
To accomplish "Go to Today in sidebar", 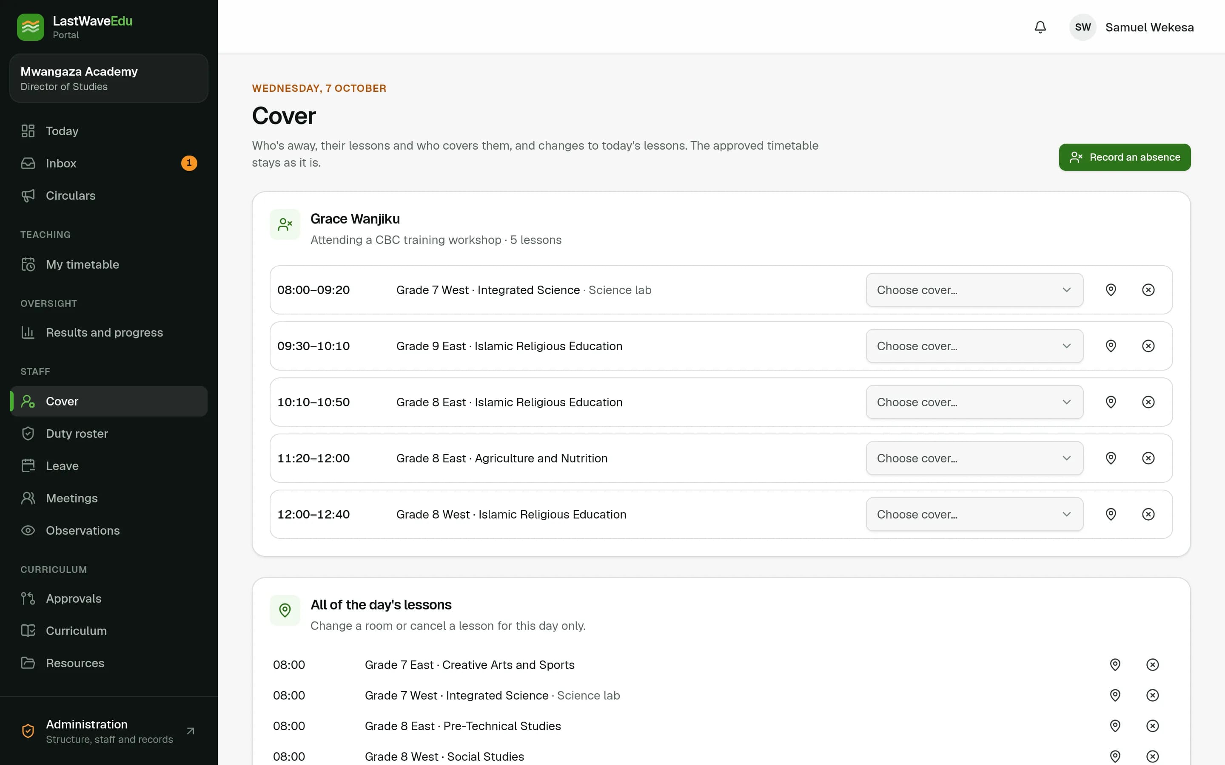I will 109,131.
